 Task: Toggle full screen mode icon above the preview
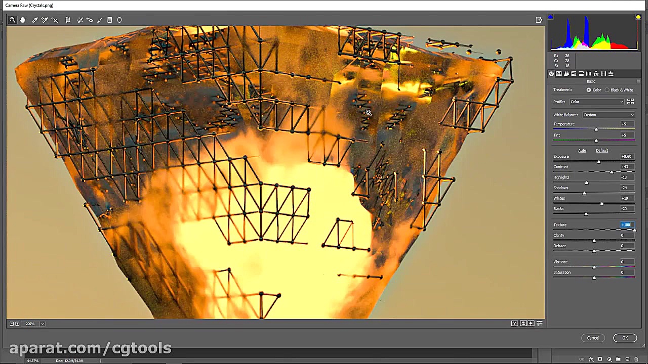click(539, 20)
